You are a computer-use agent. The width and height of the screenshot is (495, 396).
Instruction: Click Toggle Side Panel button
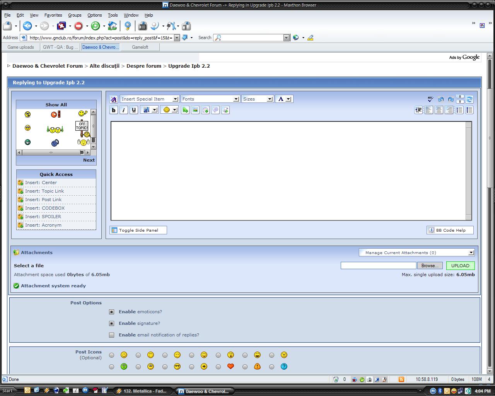pos(138,230)
